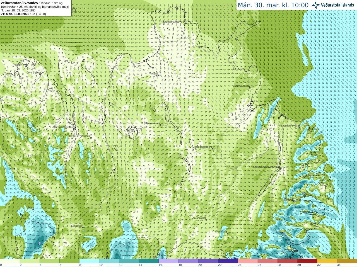Click the Eyjabakkar station marker dot
Image resolution: width=357 pixels, height=267 pixels.
(x=227, y=233)
